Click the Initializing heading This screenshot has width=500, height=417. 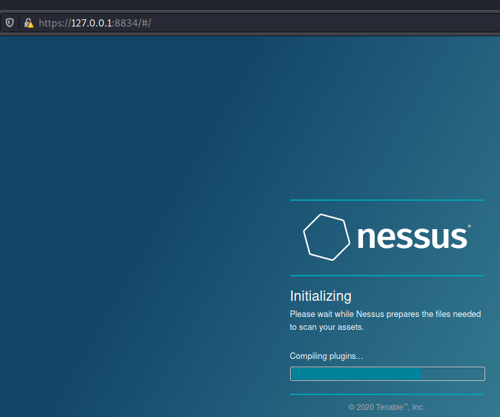(x=321, y=296)
